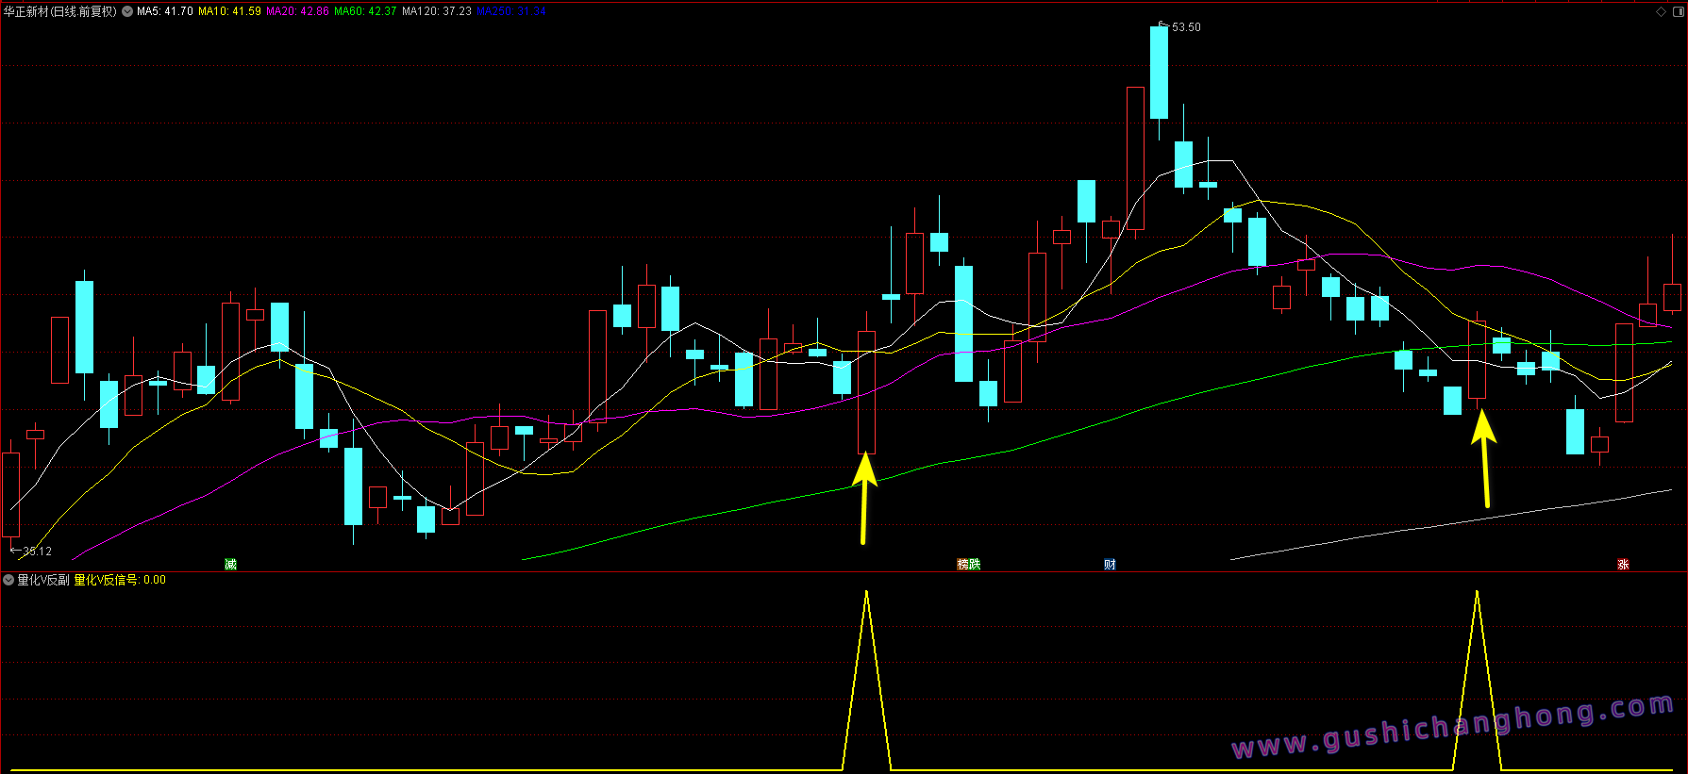Click the green 减 event marker
The height and width of the screenshot is (774, 1688).
click(230, 564)
